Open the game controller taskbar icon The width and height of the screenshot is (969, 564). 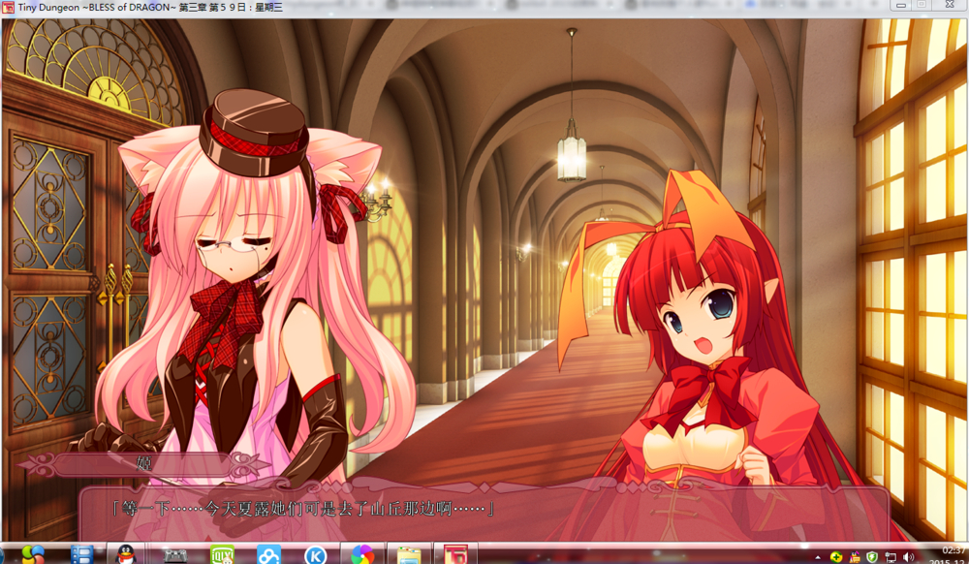tap(174, 554)
